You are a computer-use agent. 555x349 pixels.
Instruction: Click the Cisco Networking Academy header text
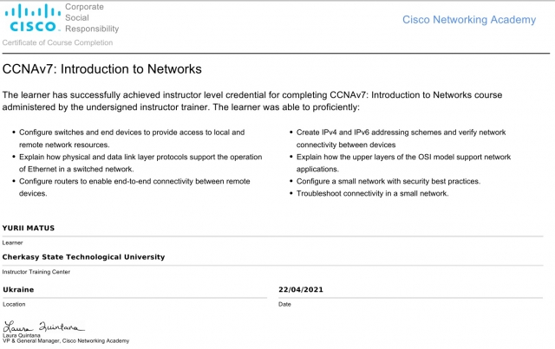(x=468, y=20)
